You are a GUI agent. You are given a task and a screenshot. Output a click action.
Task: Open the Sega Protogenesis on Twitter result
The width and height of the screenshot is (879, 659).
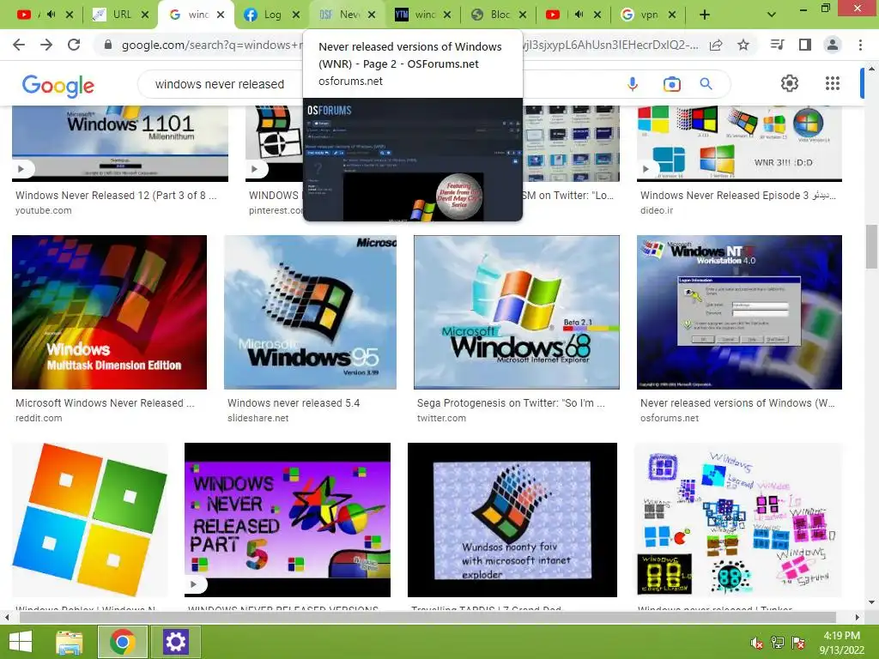tap(511, 403)
